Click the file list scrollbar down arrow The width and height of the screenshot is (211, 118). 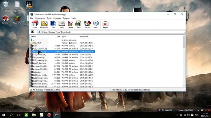point(184,86)
